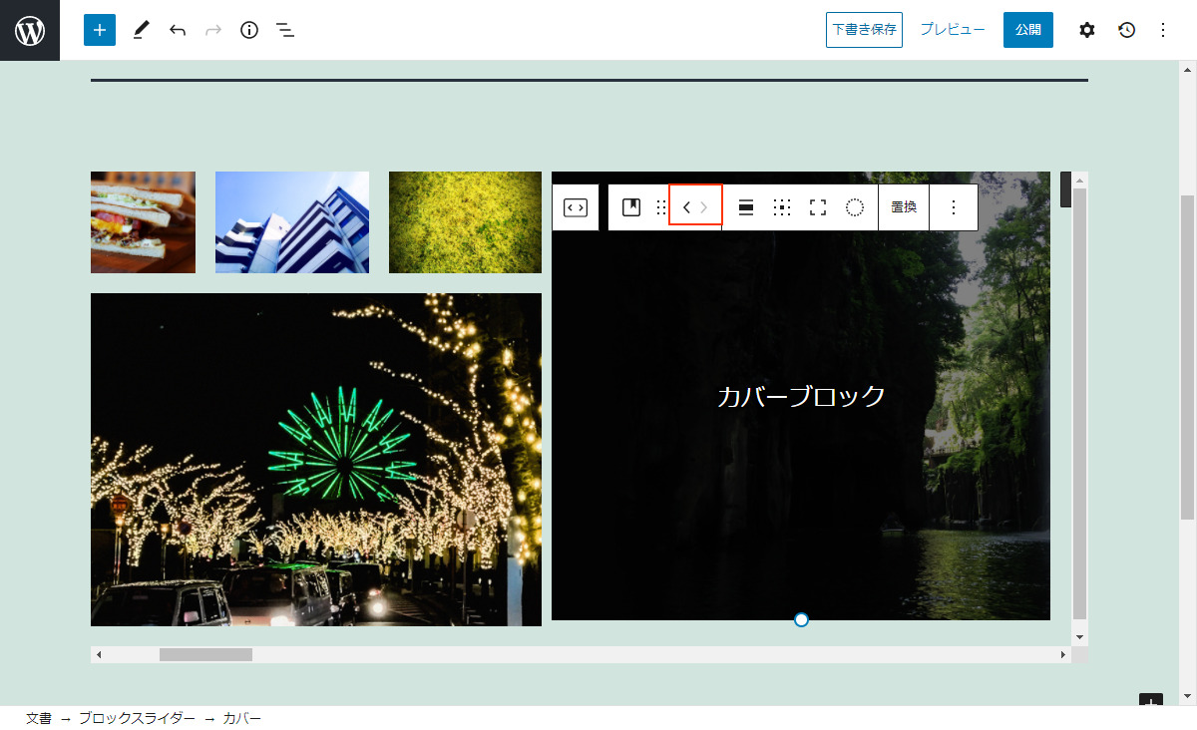
Task: Toggle full height for cover
Action: [x=818, y=207]
